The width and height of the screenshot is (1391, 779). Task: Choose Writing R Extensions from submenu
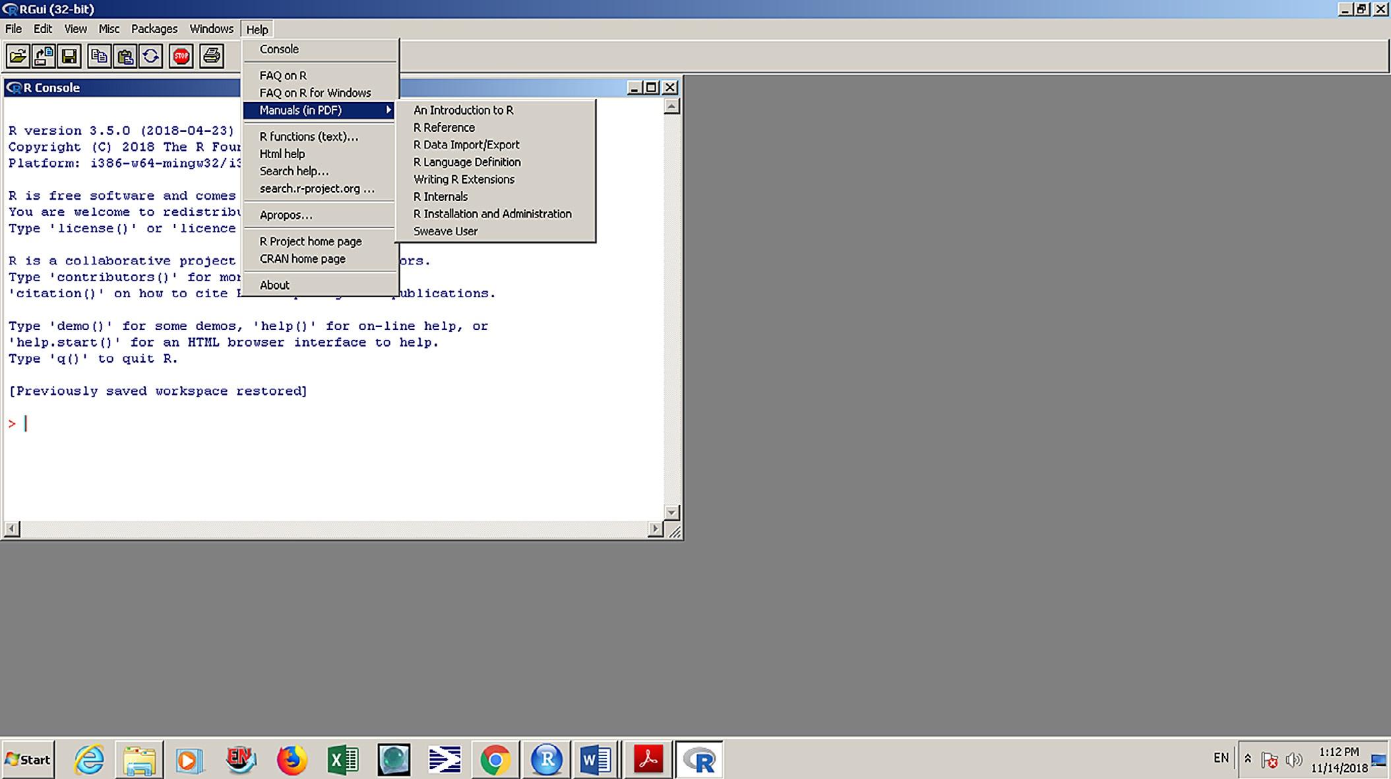pos(463,179)
